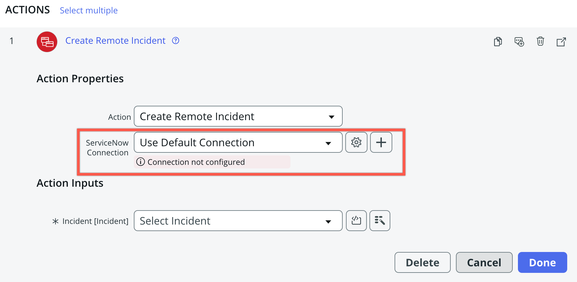This screenshot has height=282, width=577.
Task: Open the ServiceNow Connection dropdown
Action: coord(238,142)
